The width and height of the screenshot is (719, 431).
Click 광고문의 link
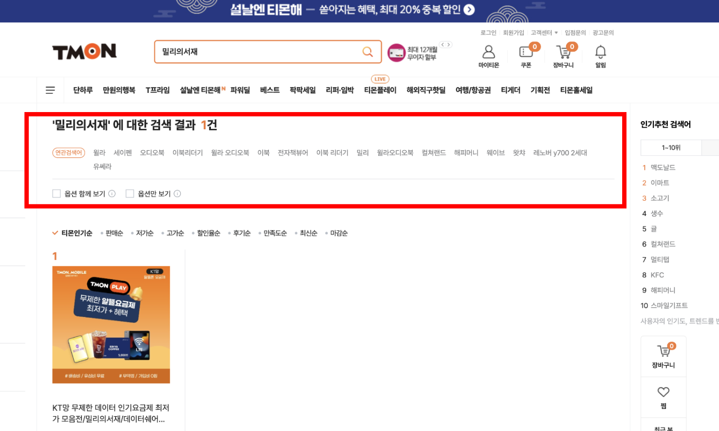[x=603, y=33]
